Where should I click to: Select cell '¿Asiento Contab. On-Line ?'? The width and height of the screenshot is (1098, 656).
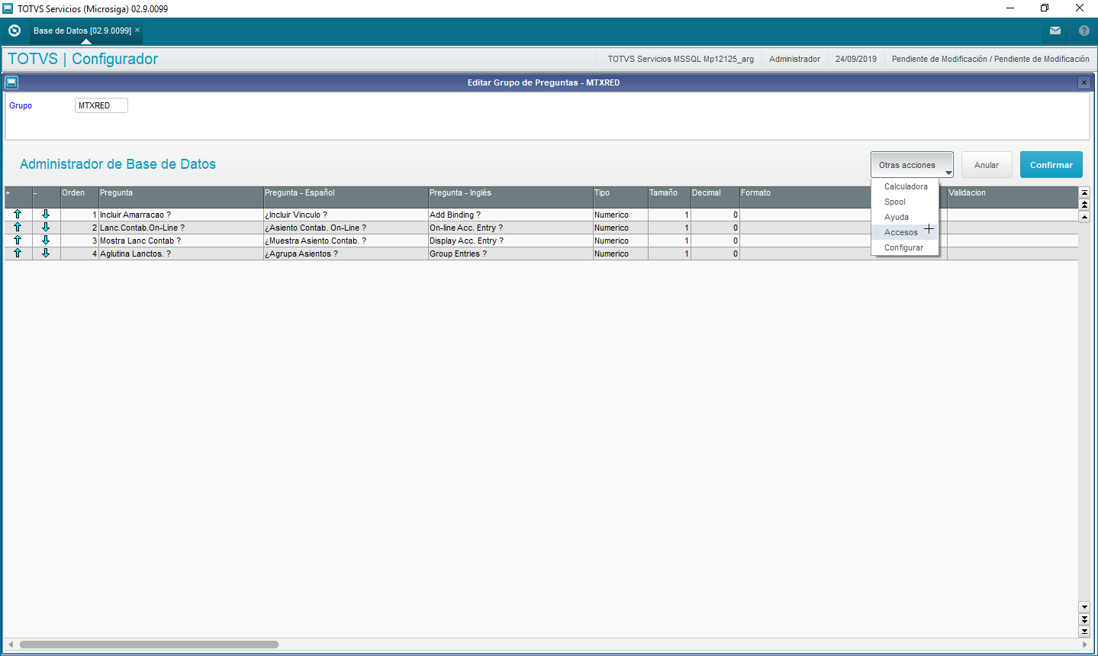click(x=346, y=228)
